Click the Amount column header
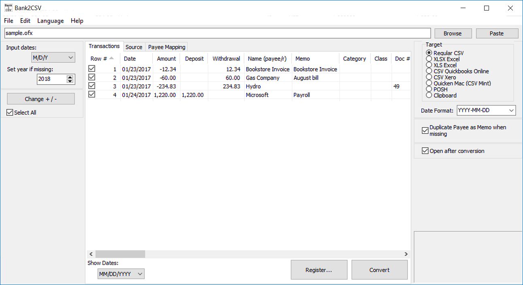The height and width of the screenshot is (285, 523). point(166,59)
